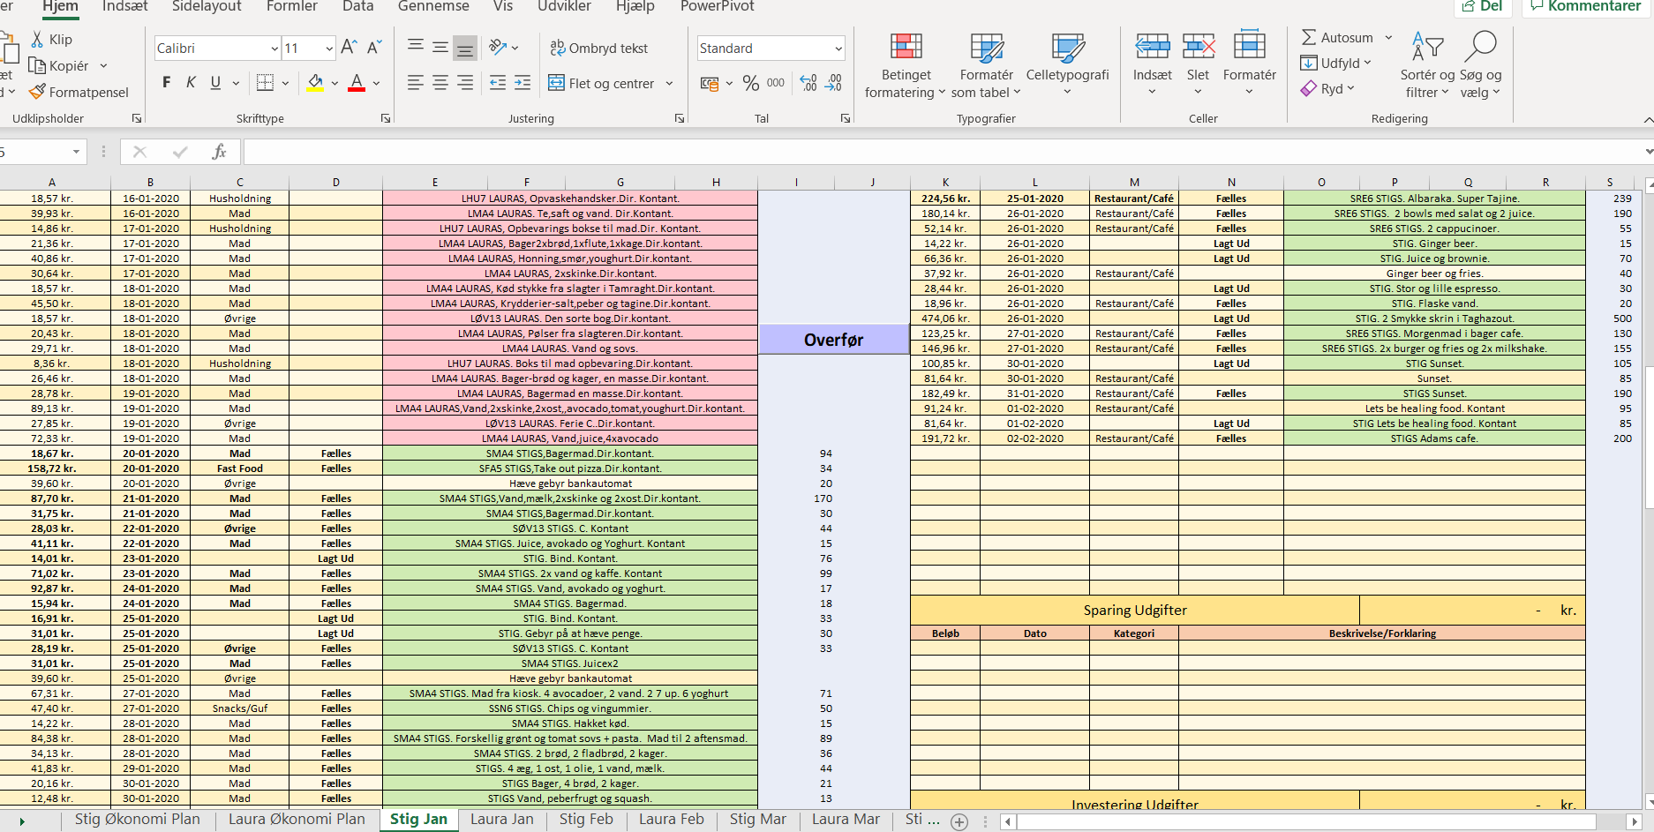Align text to bottom icon
Image resolution: width=1654 pixels, height=832 pixels.
[465, 48]
